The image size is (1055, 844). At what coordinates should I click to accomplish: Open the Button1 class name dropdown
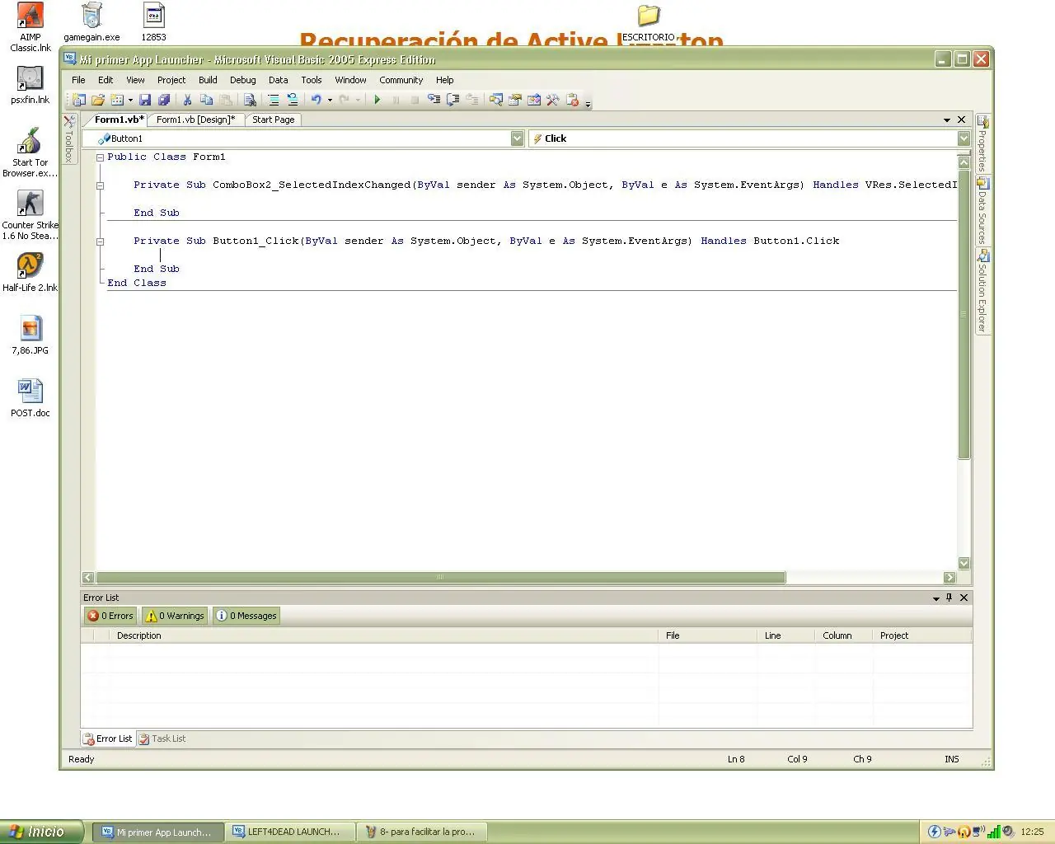click(x=517, y=138)
